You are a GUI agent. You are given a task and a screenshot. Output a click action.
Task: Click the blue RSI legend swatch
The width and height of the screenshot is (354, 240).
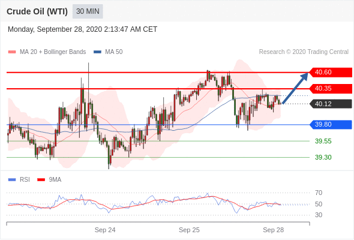[12, 180]
